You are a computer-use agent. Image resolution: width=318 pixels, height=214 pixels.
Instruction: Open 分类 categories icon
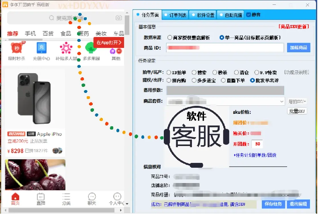66,199
